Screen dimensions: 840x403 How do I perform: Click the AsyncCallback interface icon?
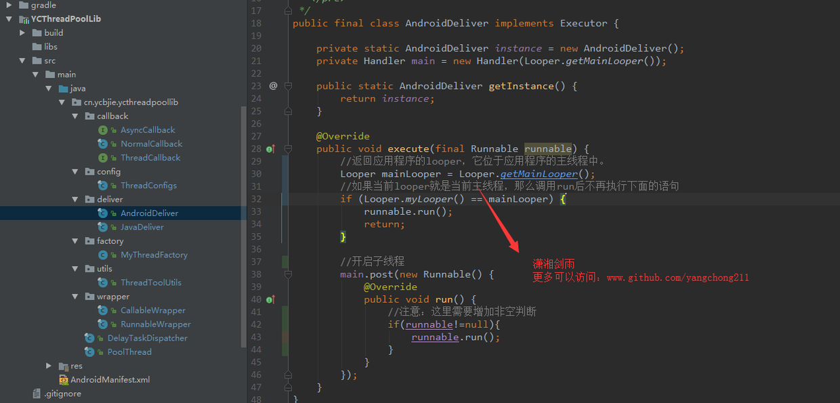[x=103, y=130]
